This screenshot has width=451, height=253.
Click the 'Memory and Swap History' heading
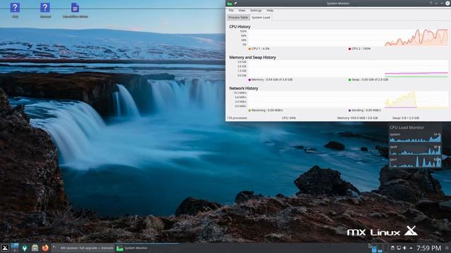(x=252, y=58)
